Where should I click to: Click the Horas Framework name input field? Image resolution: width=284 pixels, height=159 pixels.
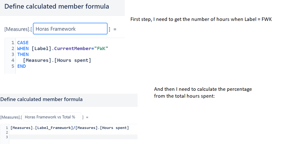pyautogui.click(x=70, y=29)
